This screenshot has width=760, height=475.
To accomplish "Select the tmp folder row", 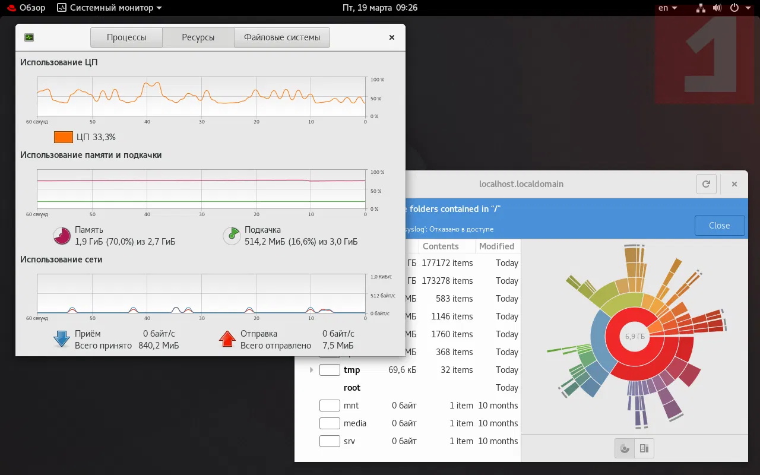I will tap(408, 370).
